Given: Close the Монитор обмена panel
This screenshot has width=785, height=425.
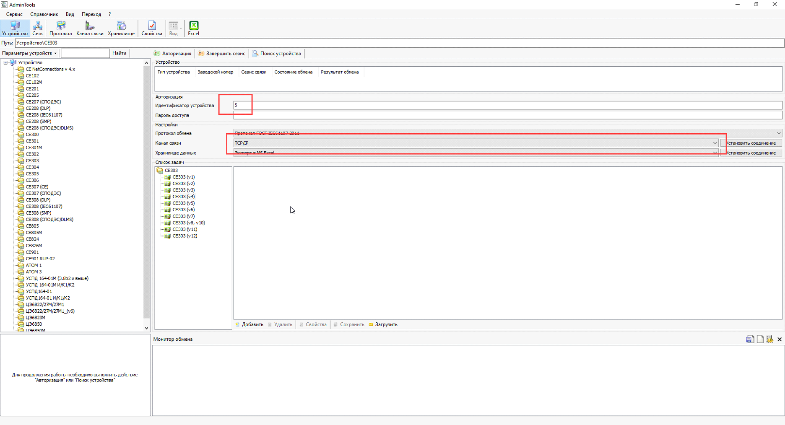Looking at the screenshot, I should pos(780,339).
